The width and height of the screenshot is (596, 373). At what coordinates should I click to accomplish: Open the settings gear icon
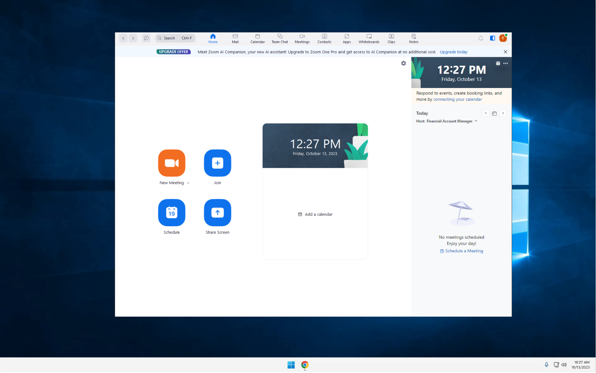click(x=403, y=64)
